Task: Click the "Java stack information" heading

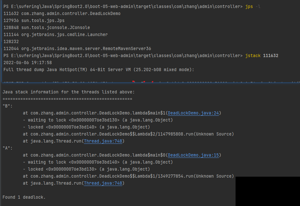Action: [x=68, y=92]
